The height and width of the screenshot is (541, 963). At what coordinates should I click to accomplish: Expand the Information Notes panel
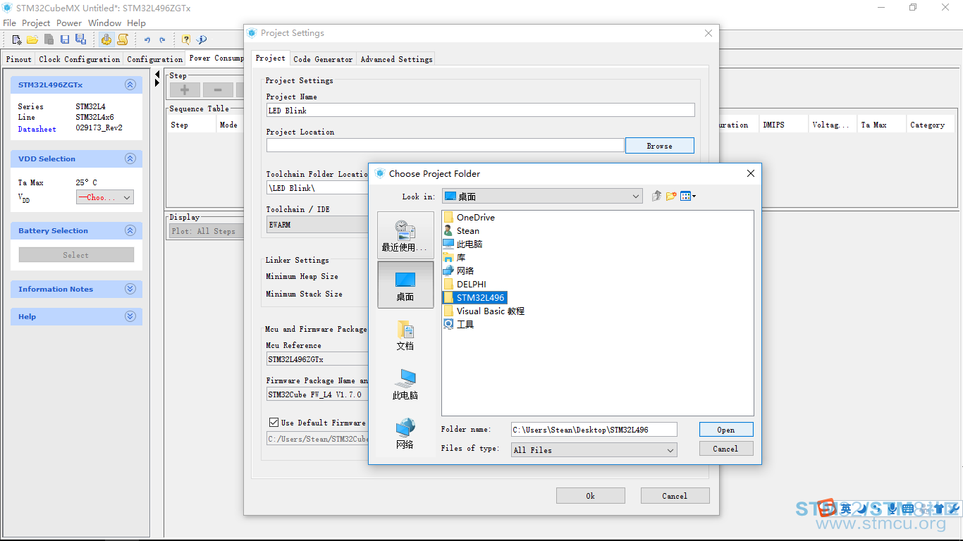[x=130, y=289]
